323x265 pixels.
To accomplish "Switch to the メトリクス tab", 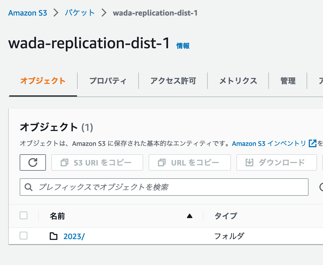I will click(238, 81).
